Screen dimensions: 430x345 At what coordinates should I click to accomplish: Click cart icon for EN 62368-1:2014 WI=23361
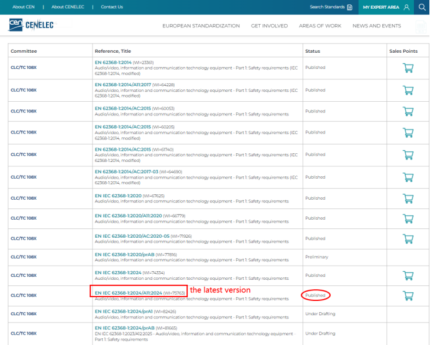[408, 68]
